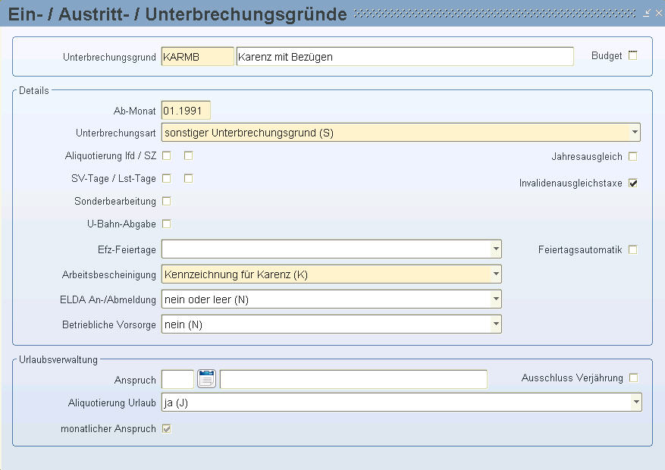Open the Anspruch calendar lookup icon
The height and width of the screenshot is (470, 665).
206,378
